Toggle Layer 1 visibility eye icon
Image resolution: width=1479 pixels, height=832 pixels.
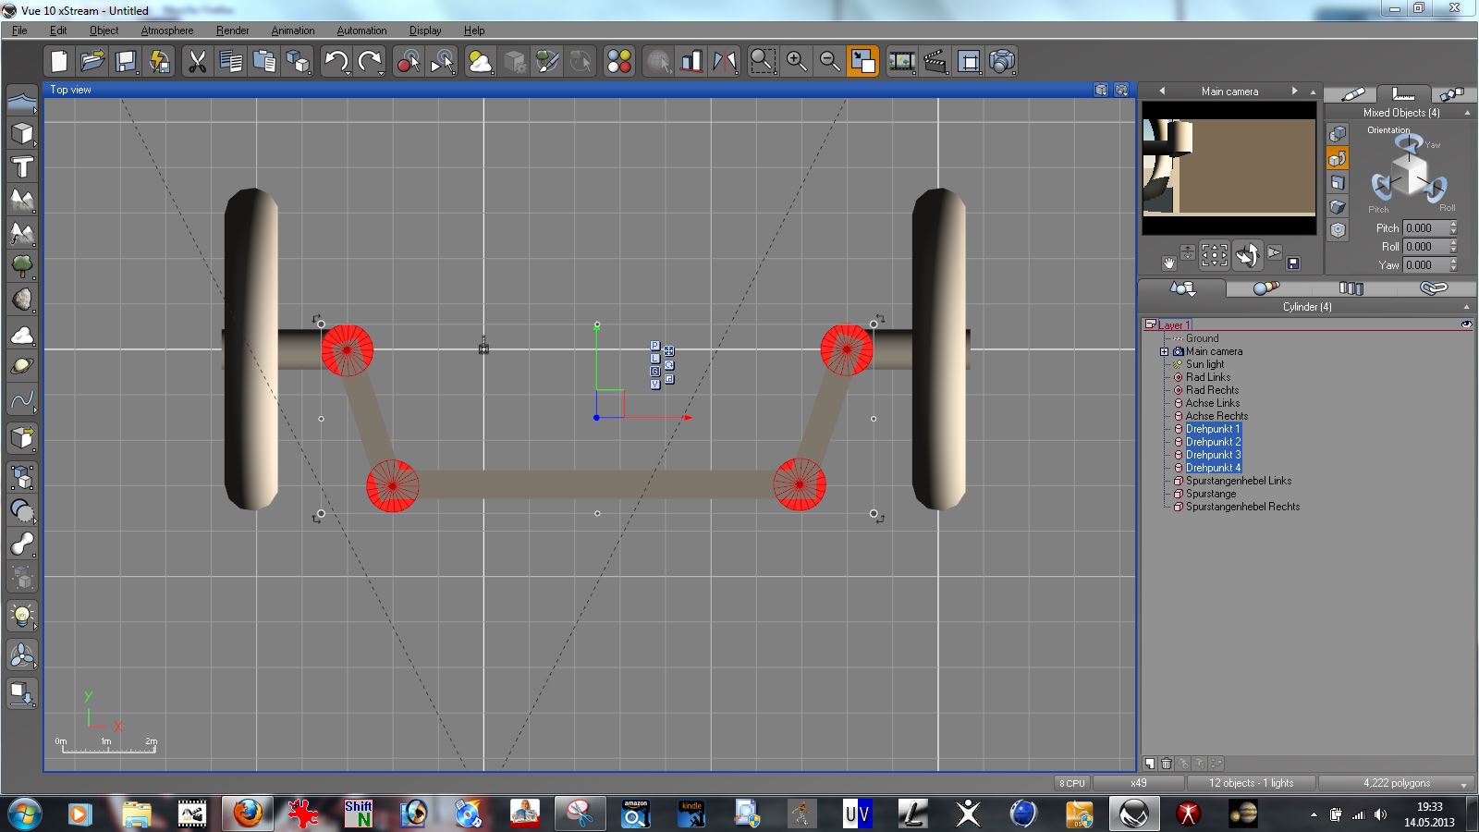pos(1466,324)
